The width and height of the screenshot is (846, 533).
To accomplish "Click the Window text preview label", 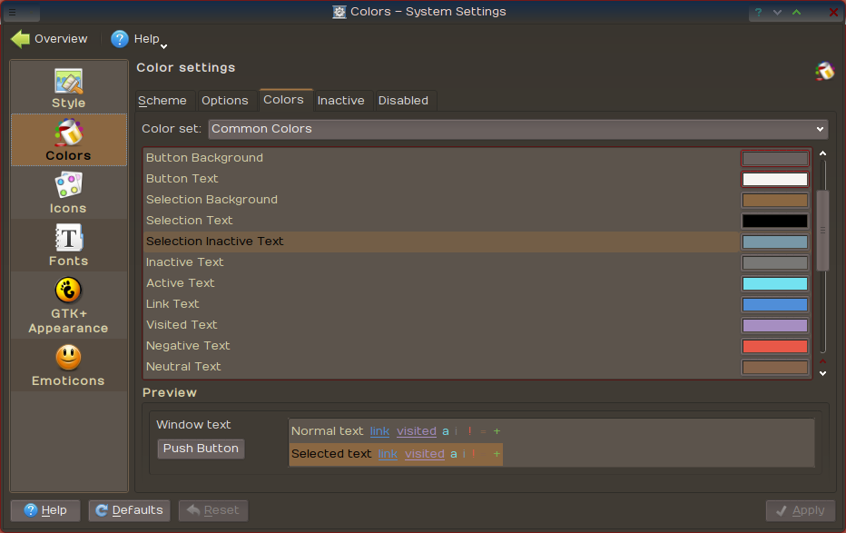I will (x=193, y=425).
